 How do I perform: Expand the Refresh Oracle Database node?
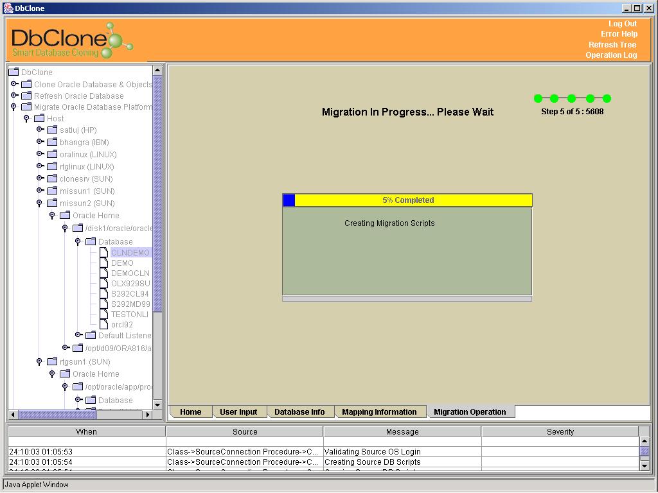14,96
